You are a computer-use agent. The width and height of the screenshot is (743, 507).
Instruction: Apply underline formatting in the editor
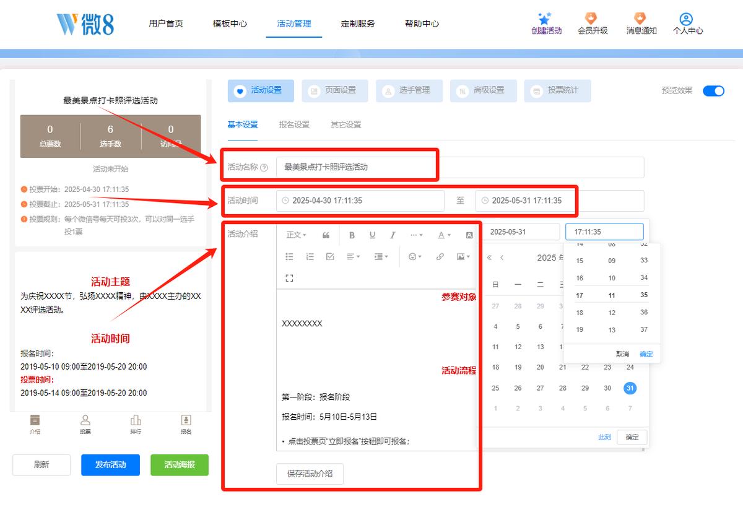point(372,235)
